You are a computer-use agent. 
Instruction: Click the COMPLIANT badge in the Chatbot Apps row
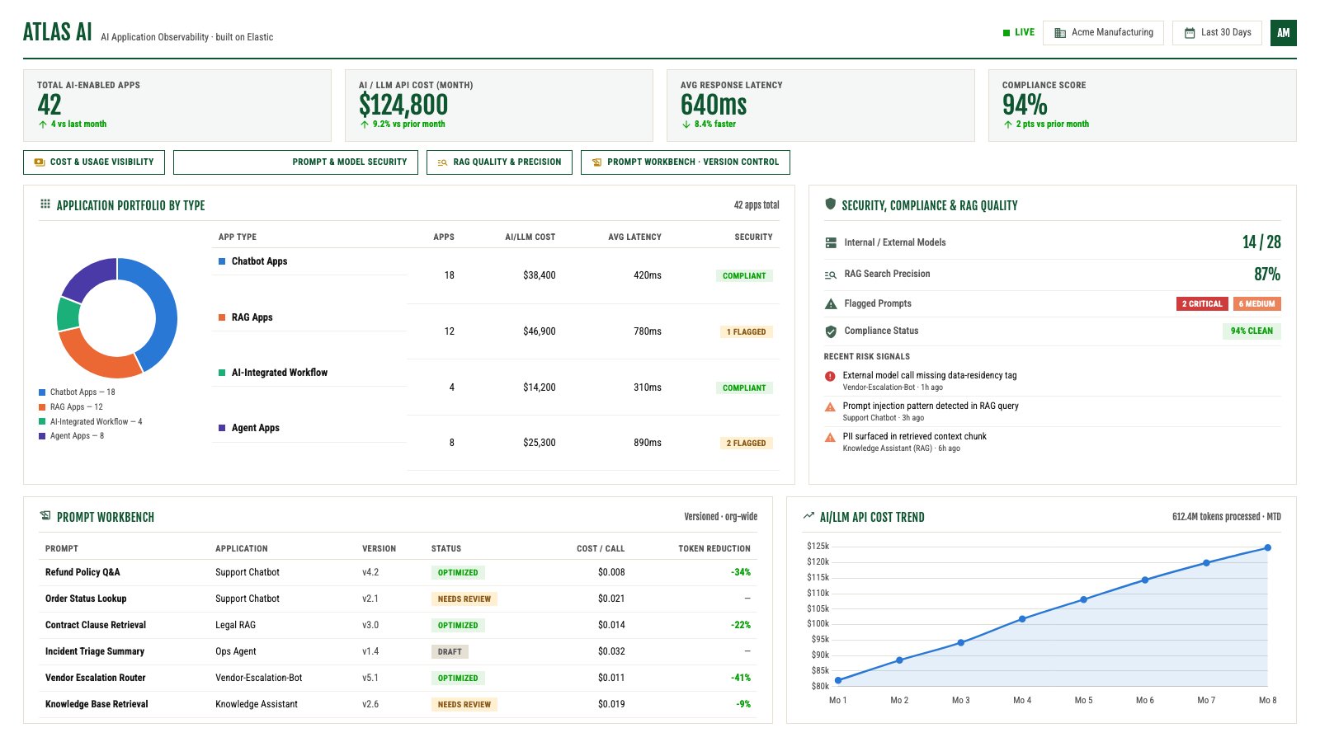tap(744, 276)
